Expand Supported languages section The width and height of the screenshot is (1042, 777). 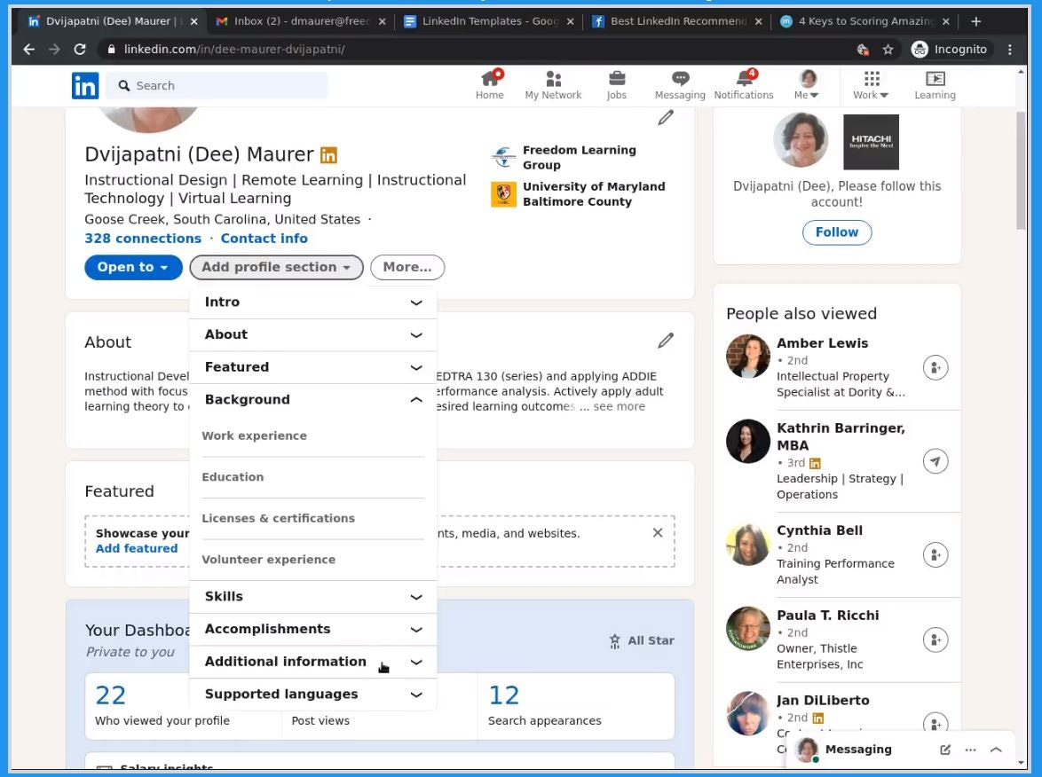313,694
